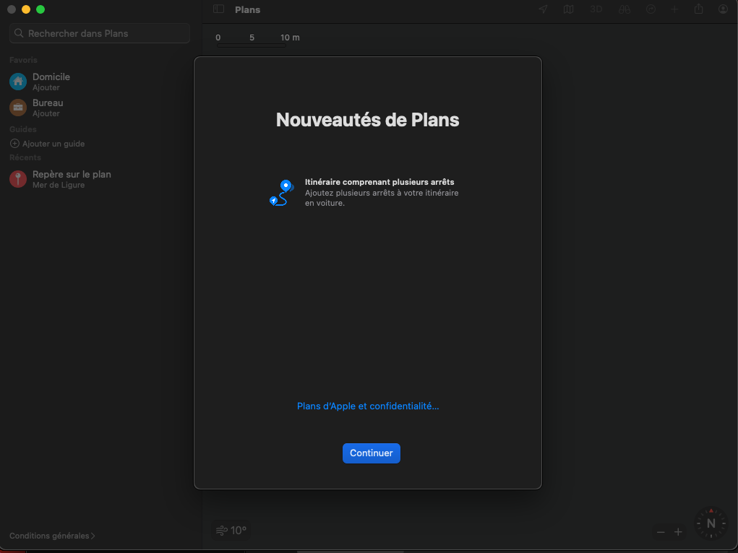The height and width of the screenshot is (553, 738).
Task: Zoom out with minus button
Action: click(x=661, y=532)
